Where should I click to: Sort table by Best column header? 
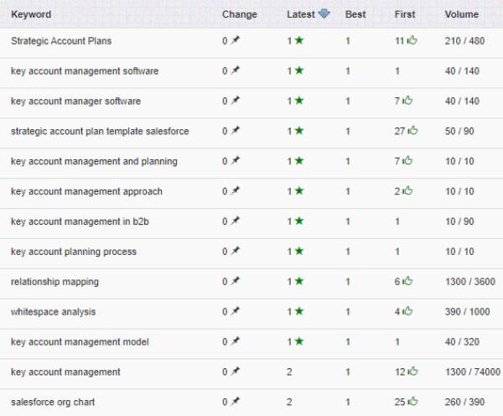coord(355,14)
